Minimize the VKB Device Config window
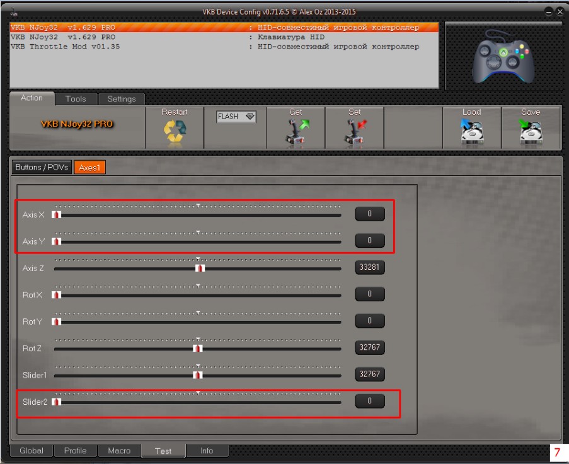Image resolution: width=569 pixels, height=464 pixels. click(549, 12)
